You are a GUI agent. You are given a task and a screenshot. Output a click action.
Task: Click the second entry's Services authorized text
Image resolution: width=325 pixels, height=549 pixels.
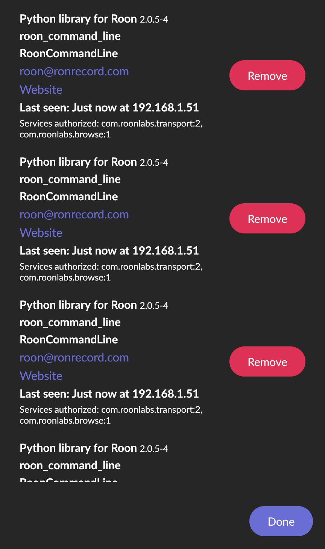pos(111,272)
